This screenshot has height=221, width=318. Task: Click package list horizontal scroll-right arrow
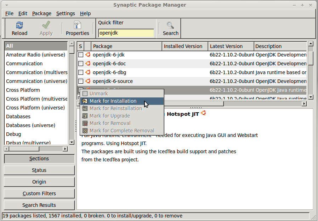(x=304, y=103)
